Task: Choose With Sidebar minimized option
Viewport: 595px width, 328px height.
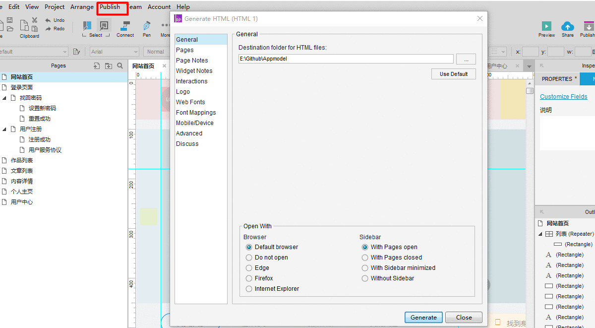Action: (x=365, y=268)
